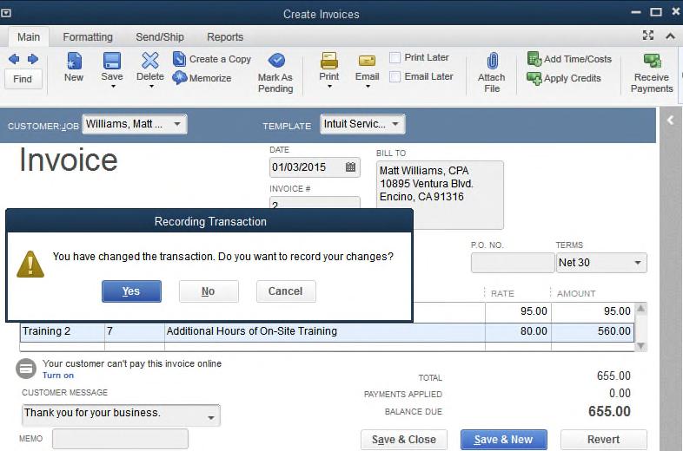Mark invoice As Pending checkmark icon
This screenshot has width=683, height=451.
point(276,61)
